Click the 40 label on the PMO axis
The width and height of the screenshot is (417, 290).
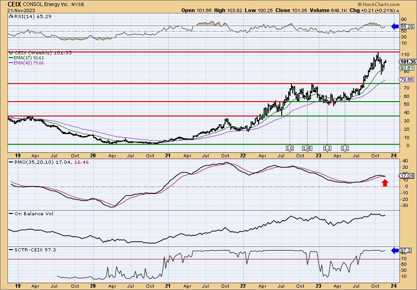tap(405, 161)
